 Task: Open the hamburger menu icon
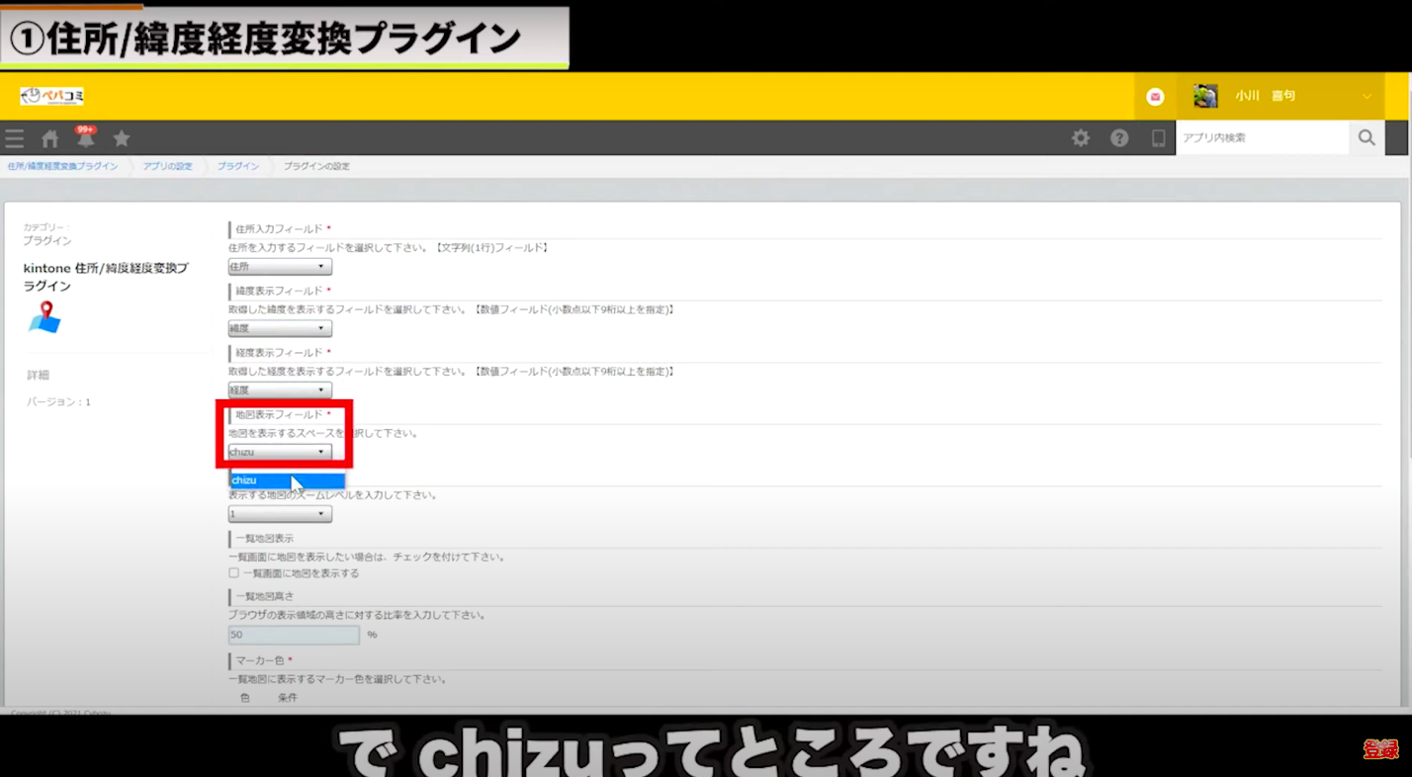(x=15, y=138)
